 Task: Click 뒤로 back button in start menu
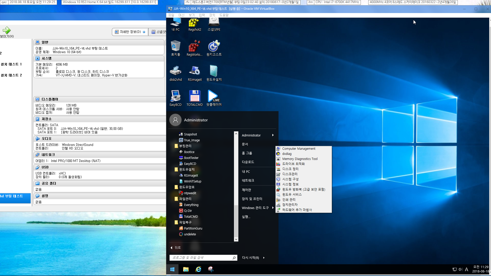coord(176,248)
